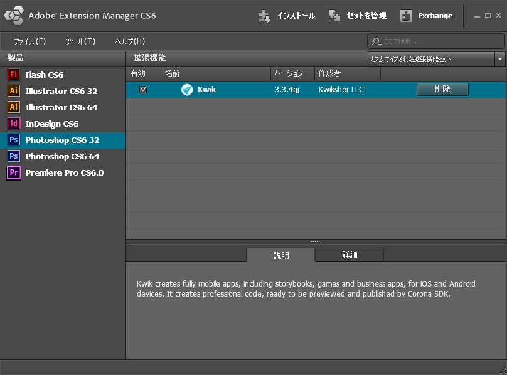Switch to the 詳細 tab
This screenshot has width=507, height=375.
[350, 255]
